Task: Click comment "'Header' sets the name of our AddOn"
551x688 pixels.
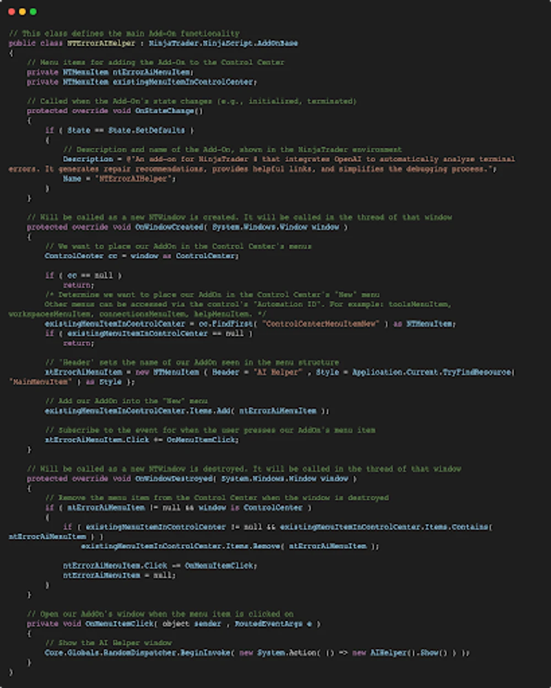Action: (x=192, y=362)
